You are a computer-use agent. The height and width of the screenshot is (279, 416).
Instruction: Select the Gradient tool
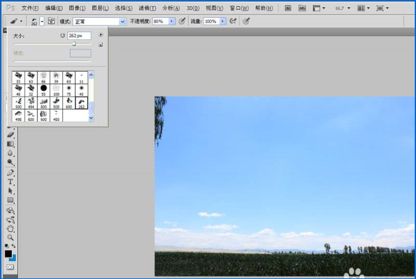pyautogui.click(x=11, y=144)
